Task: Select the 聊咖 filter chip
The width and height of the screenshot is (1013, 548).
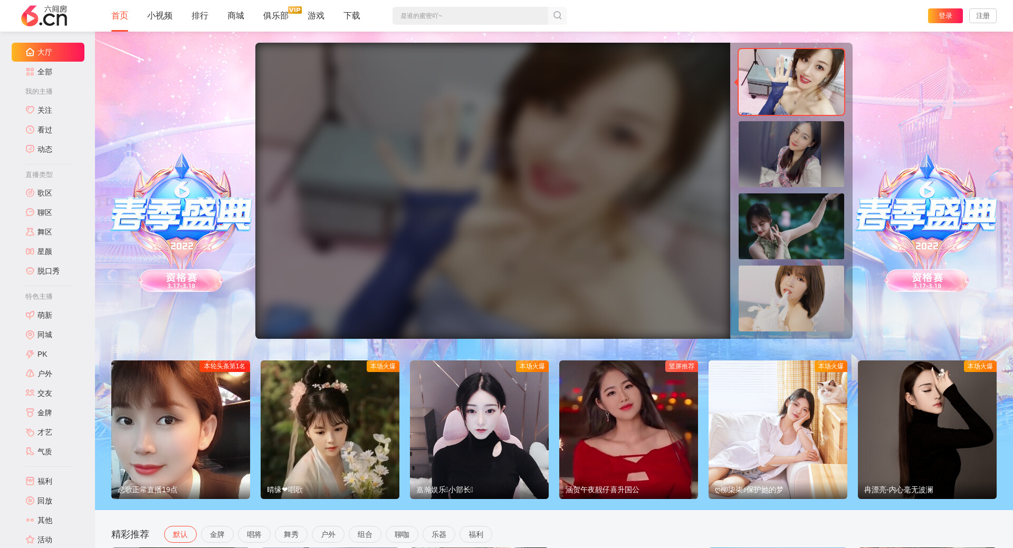Action: tap(402, 534)
